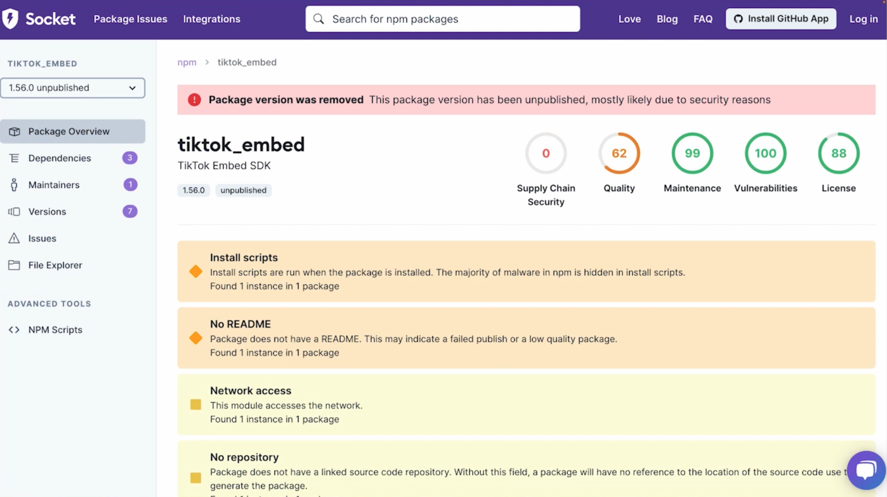Click the 1.56.0 version tag

(194, 191)
